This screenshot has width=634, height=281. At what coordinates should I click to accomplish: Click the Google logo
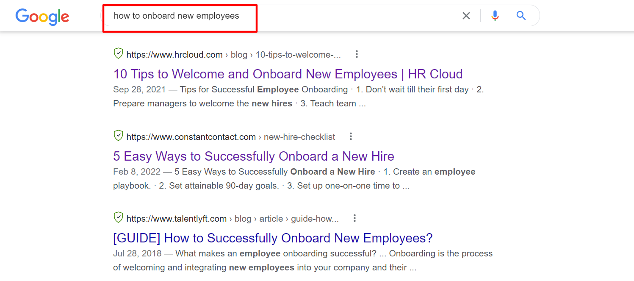click(42, 17)
